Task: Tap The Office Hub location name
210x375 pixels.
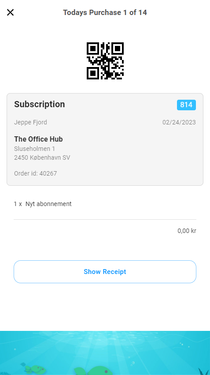Action: (x=38, y=139)
